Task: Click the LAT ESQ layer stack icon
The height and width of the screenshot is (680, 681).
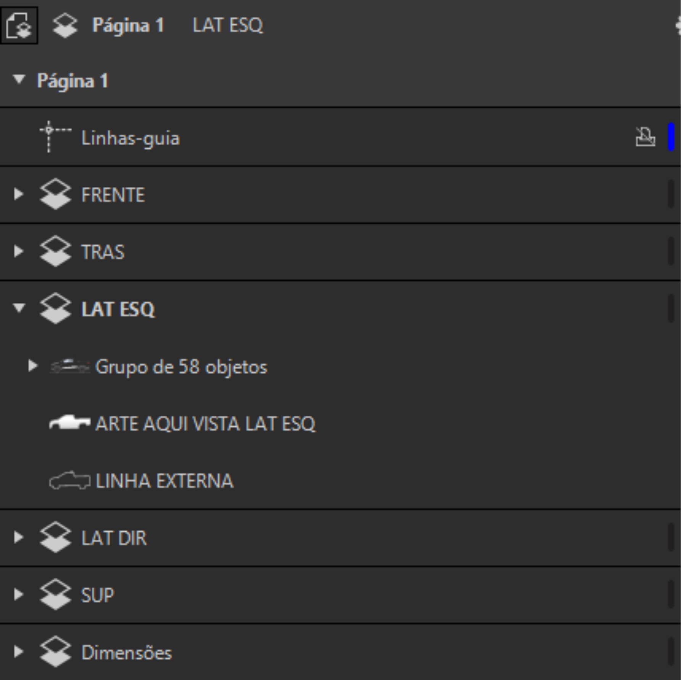Action: click(x=55, y=308)
